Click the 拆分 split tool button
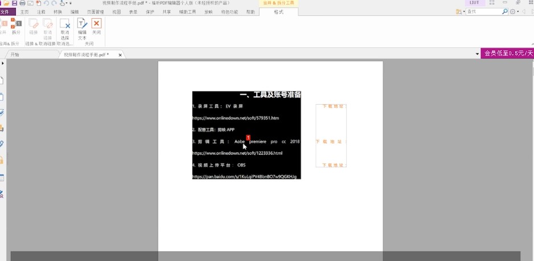Image resolution: width=534 pixels, height=261 pixels. click(x=16, y=27)
